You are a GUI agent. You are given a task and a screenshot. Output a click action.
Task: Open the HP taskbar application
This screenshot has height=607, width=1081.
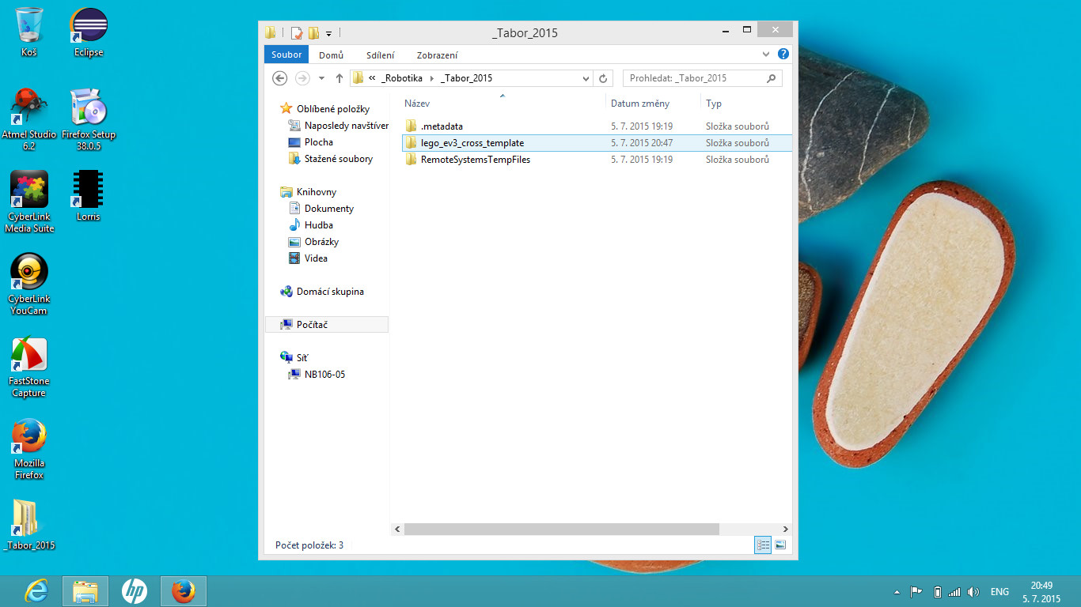134,590
